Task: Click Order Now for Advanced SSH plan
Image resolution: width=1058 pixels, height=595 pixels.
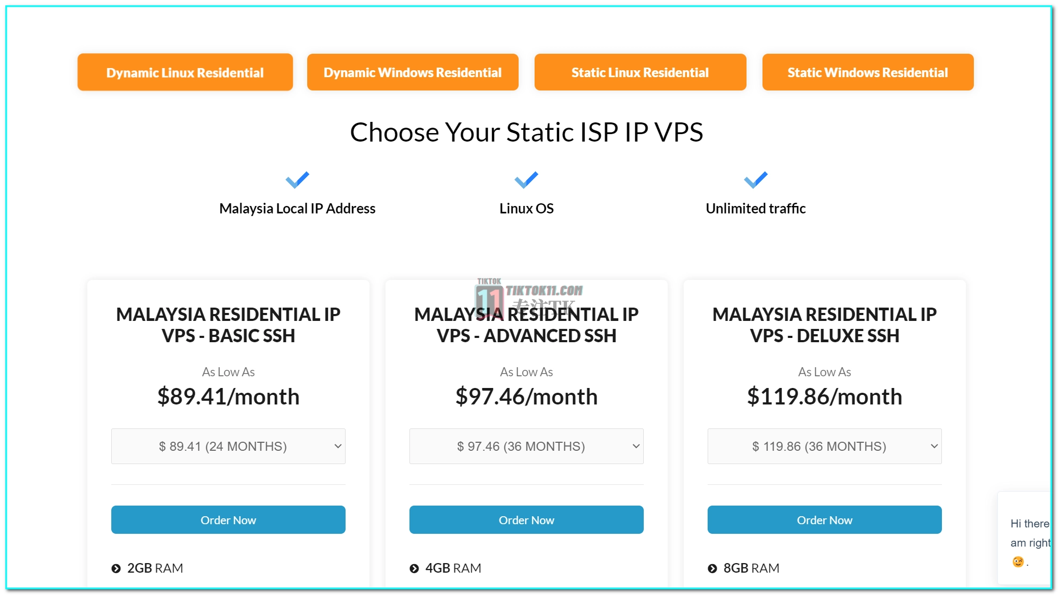Action: pyautogui.click(x=527, y=520)
